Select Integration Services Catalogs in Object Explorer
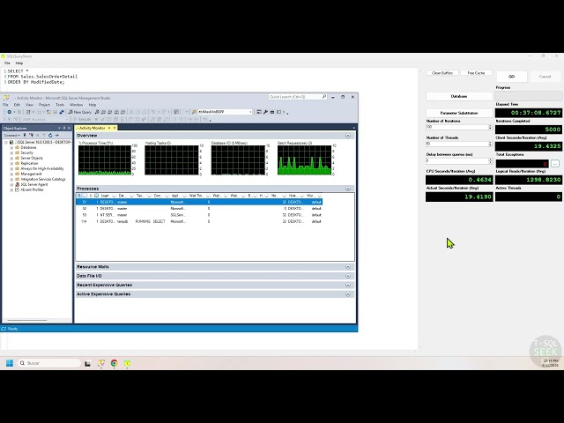 (43, 179)
